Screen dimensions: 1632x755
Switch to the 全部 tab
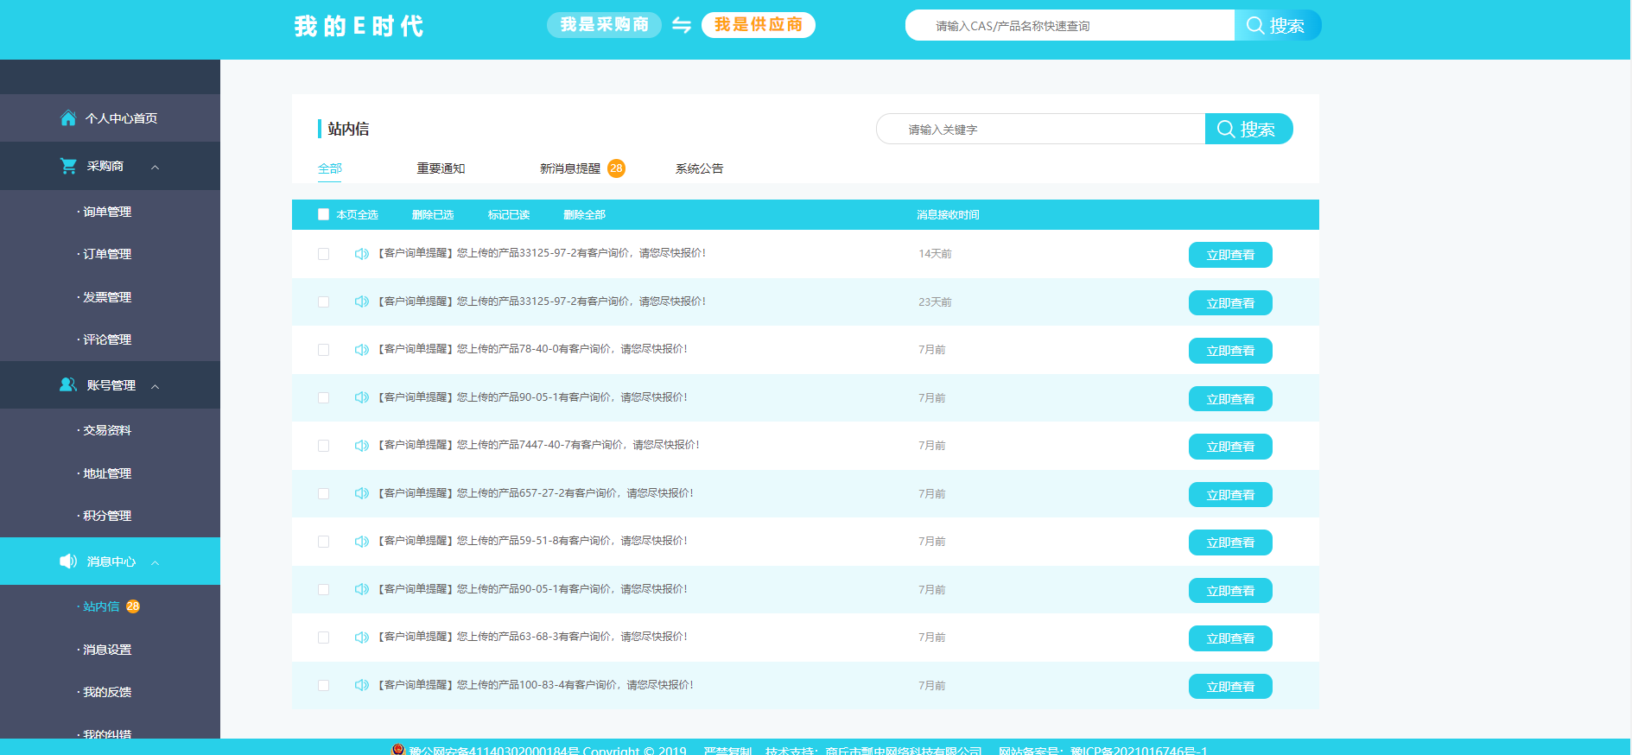(330, 168)
